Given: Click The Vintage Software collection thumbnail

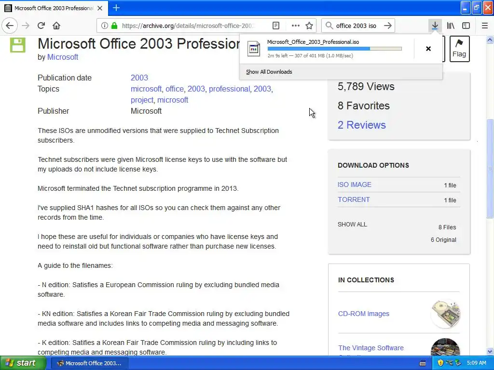Looking at the screenshot, I should 445,347.
